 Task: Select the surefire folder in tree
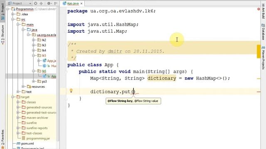point(32,123)
